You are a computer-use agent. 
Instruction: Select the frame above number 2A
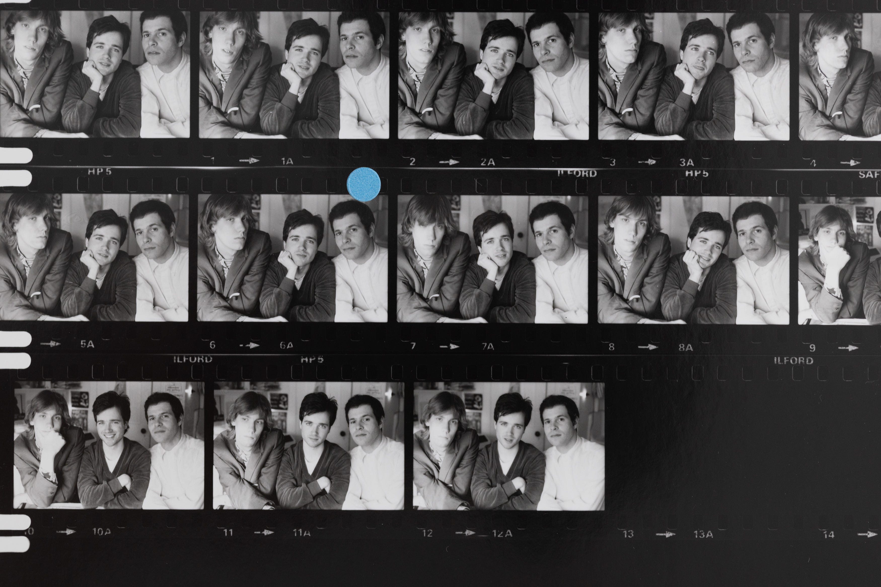[x=493, y=76]
